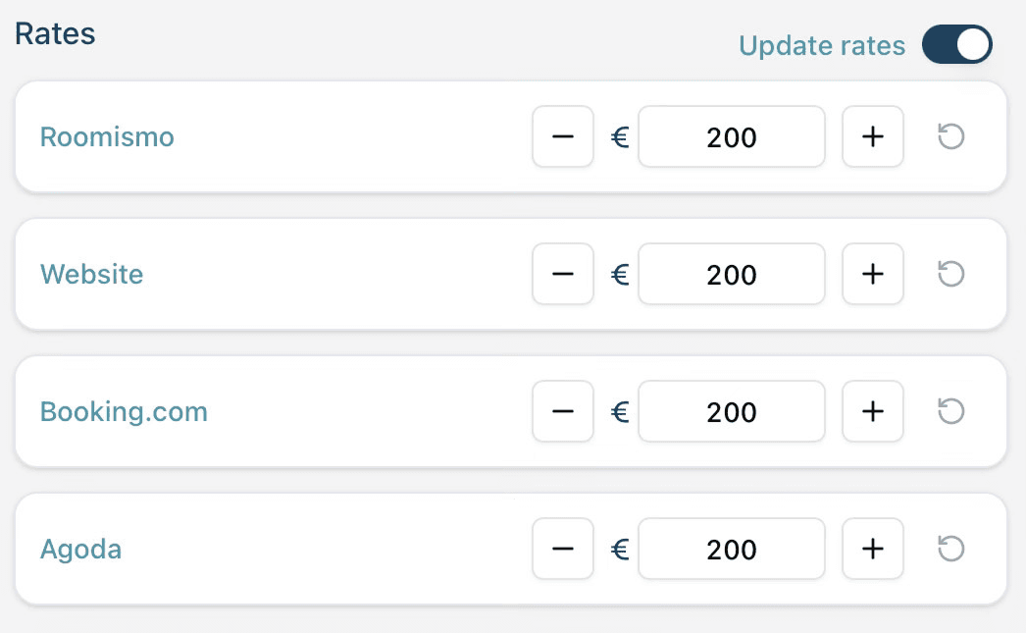Click the Booking.com rate input field
This screenshot has height=633, width=1026.
(732, 411)
